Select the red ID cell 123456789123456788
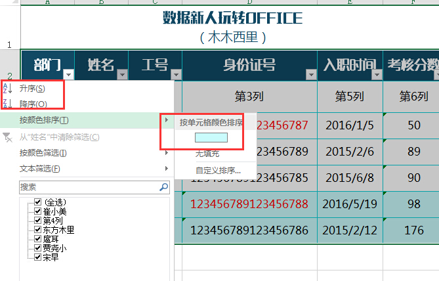This screenshot has width=439, height=281. tap(249, 204)
